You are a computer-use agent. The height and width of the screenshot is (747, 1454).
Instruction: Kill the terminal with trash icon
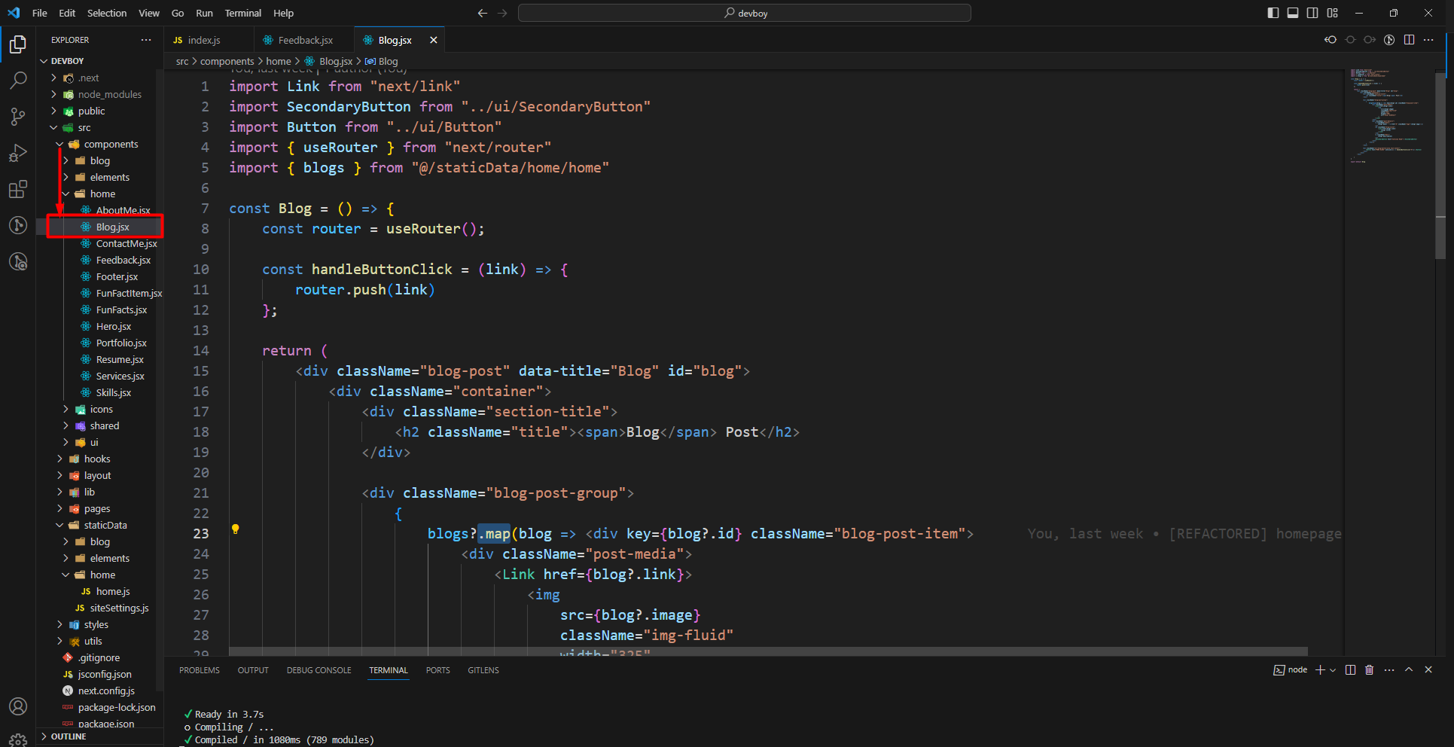point(1370,669)
